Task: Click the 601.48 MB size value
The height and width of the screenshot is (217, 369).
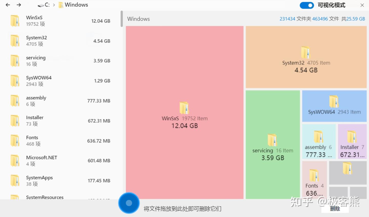Action: [99, 161]
